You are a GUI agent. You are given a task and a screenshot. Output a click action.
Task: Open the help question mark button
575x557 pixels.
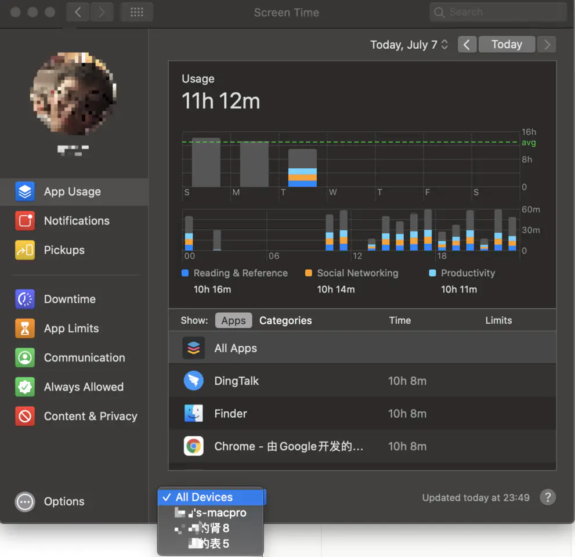[548, 498]
